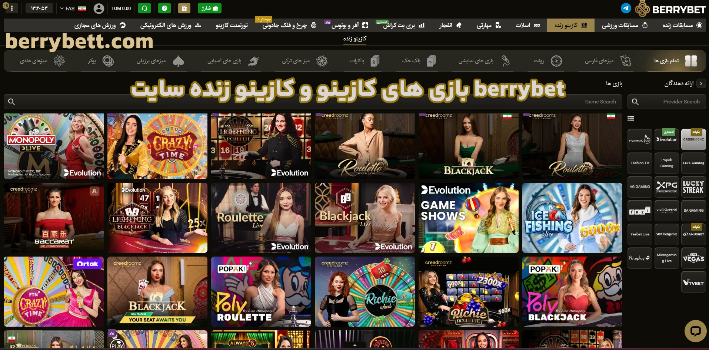Click the green شارژ deposit button
Screen dimensions: 709x350
(x=209, y=8)
